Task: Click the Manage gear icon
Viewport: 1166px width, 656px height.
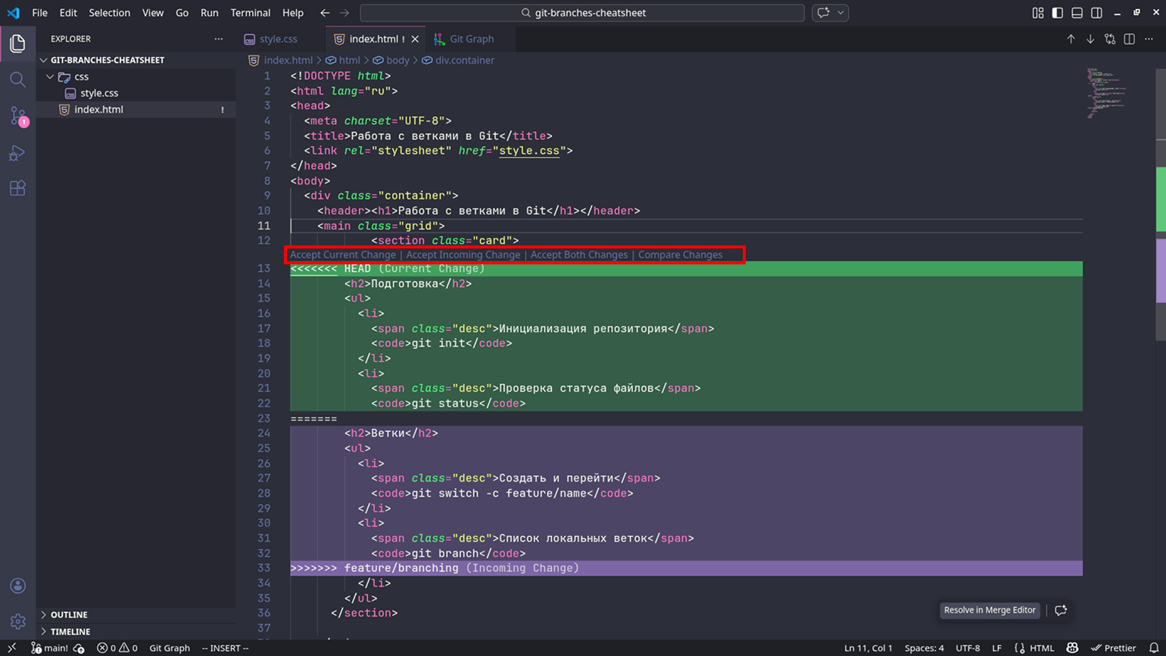Action: coord(18,621)
